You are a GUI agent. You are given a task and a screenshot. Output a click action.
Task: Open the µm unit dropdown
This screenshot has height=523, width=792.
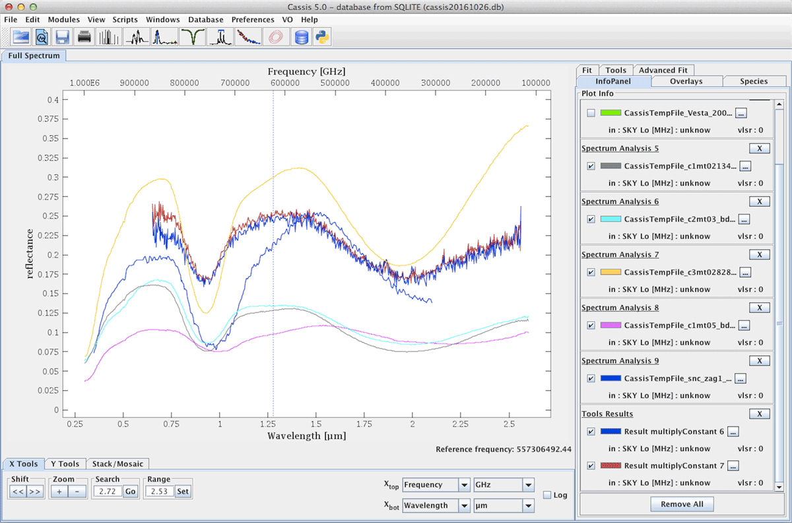pos(504,506)
